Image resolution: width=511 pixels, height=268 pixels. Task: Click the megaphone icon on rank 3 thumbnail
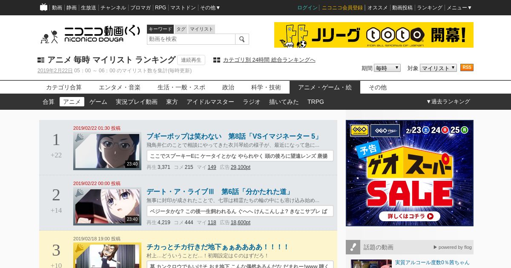(80, 249)
